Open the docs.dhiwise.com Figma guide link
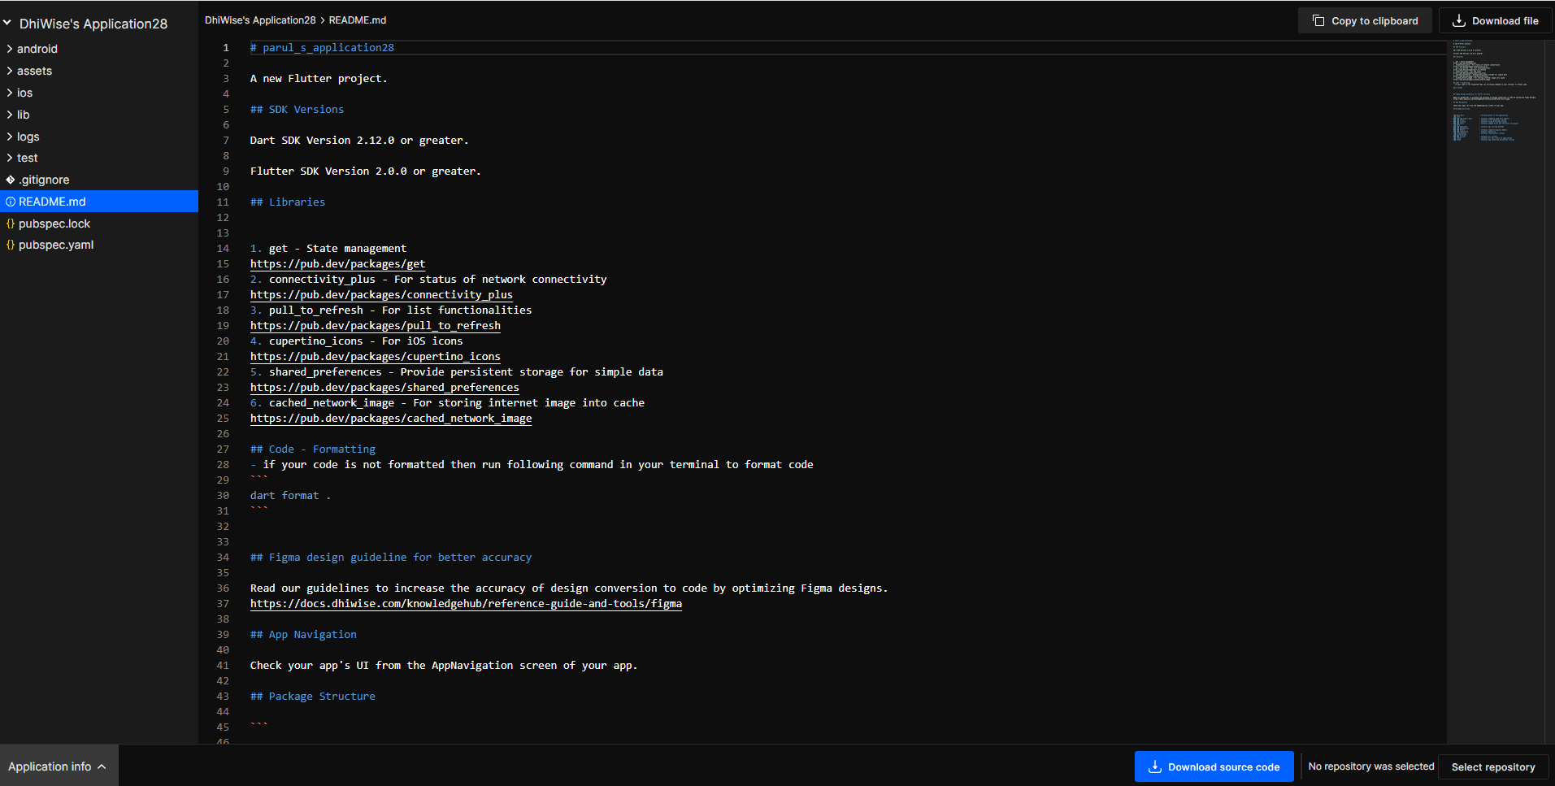This screenshot has height=786, width=1555. point(466,604)
